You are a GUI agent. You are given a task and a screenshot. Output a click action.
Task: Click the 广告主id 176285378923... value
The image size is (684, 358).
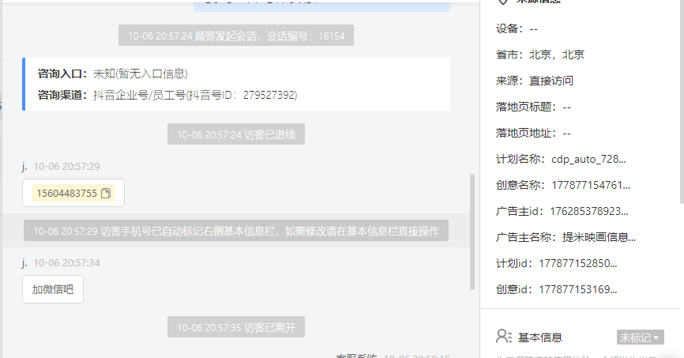click(x=589, y=211)
